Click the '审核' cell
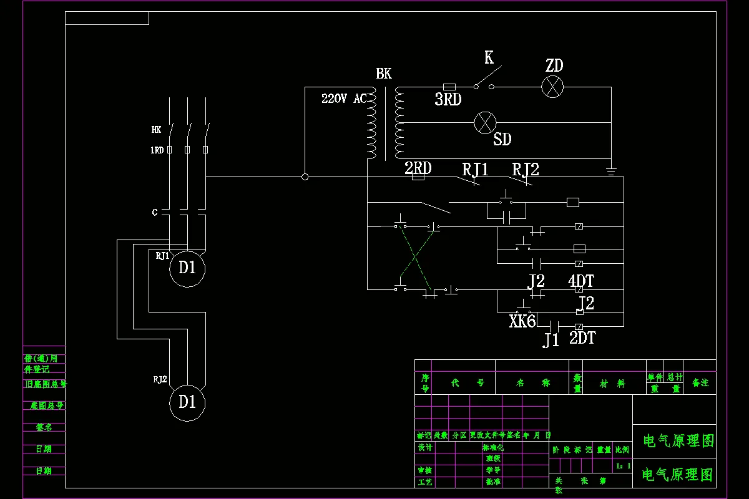Screen dimensions: 749x499 click(424, 470)
